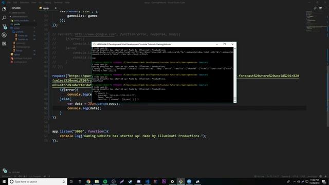This screenshot has width=329, height=185.
Task: Close the terminal window
Action: coord(232,44)
